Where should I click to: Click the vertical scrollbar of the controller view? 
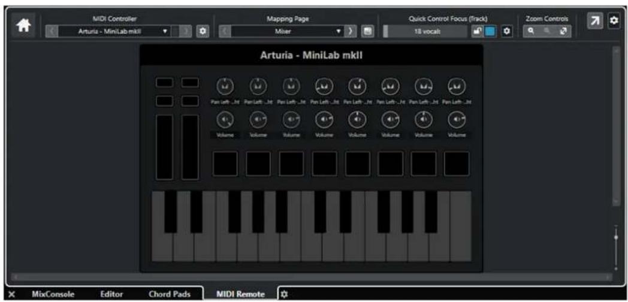tap(616, 126)
